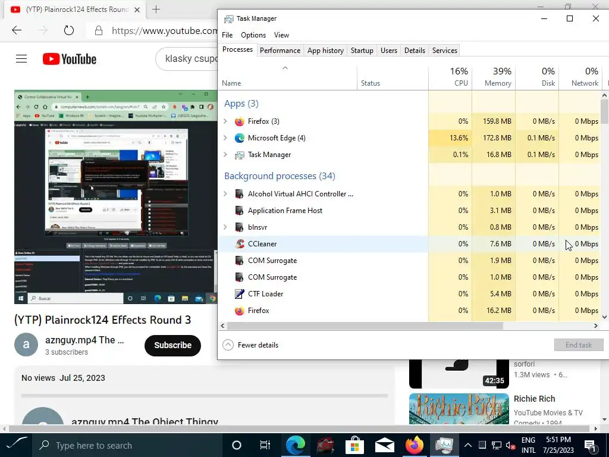Viewport: 609px width, 457px height.
Task: Expand the Microsoft Edge (4) group
Action: tap(225, 138)
